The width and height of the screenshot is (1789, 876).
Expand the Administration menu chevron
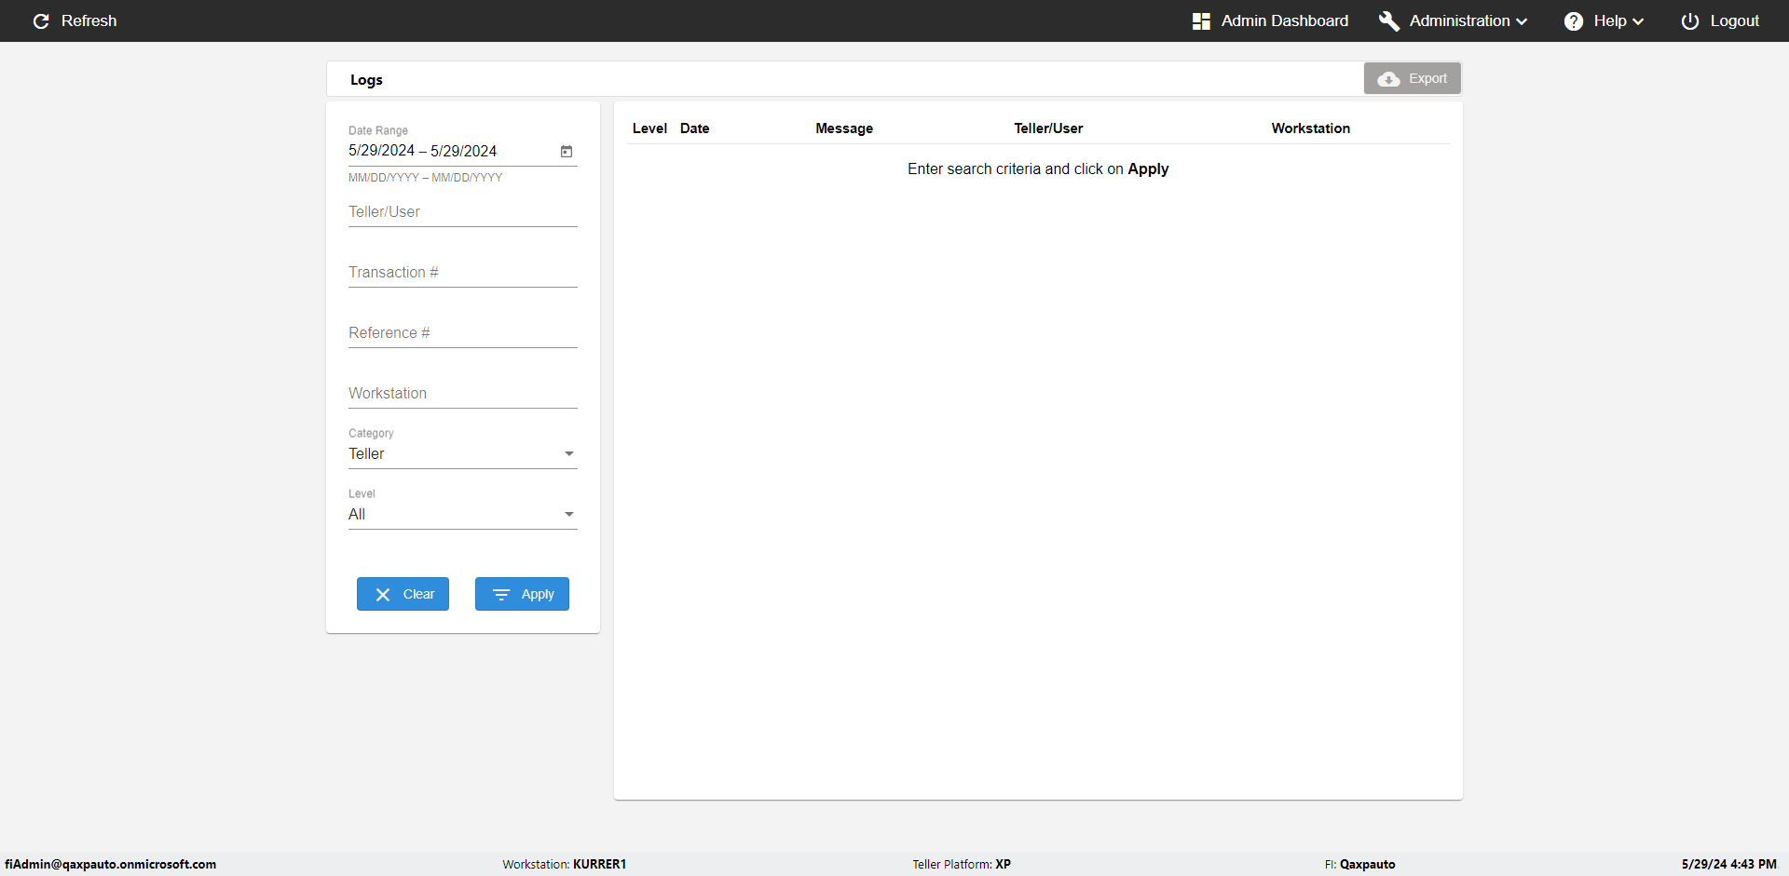click(x=1522, y=21)
